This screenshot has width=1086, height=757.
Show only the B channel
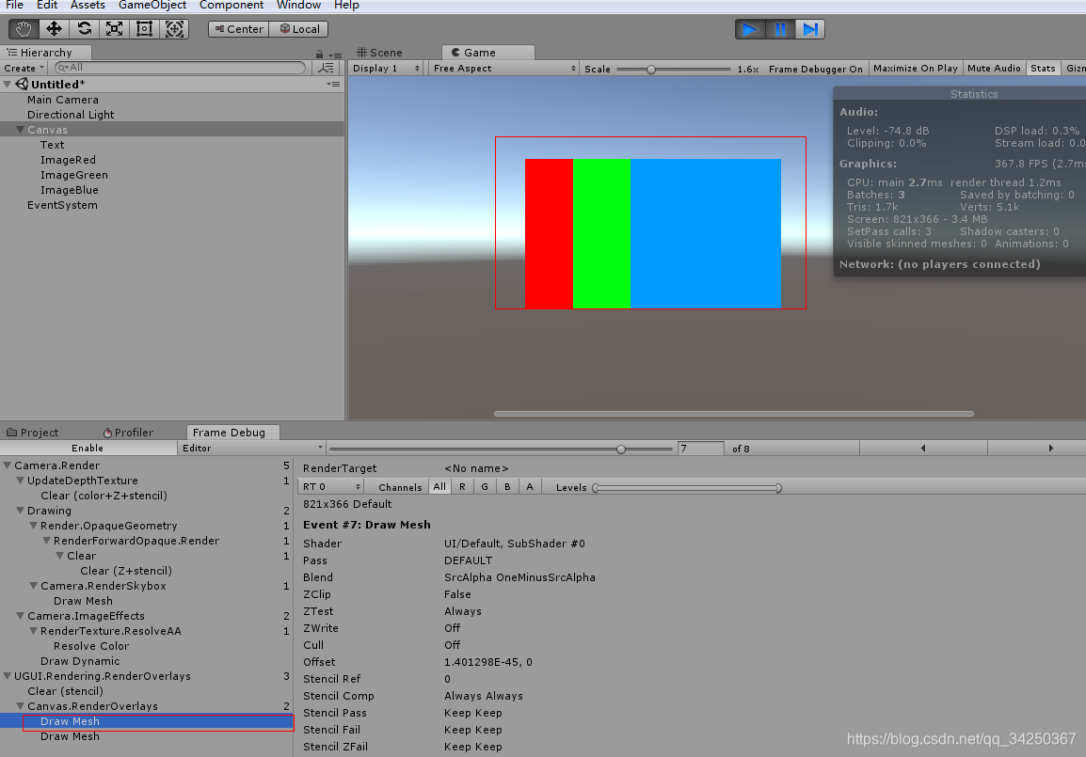pyautogui.click(x=507, y=487)
